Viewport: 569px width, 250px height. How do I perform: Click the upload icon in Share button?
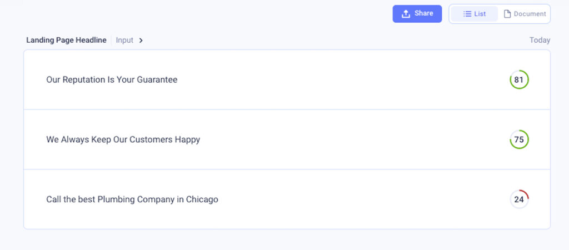406,14
